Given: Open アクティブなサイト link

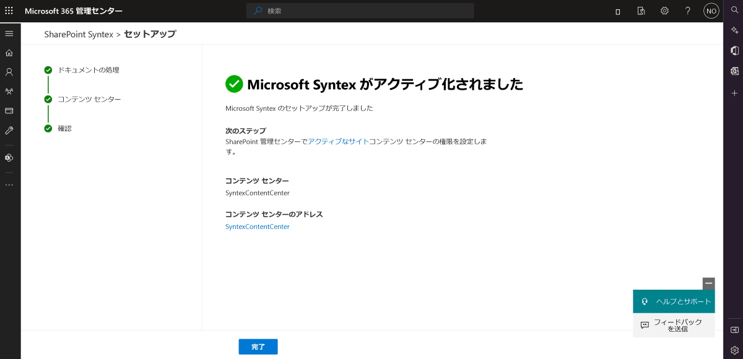Looking at the screenshot, I should coord(338,142).
